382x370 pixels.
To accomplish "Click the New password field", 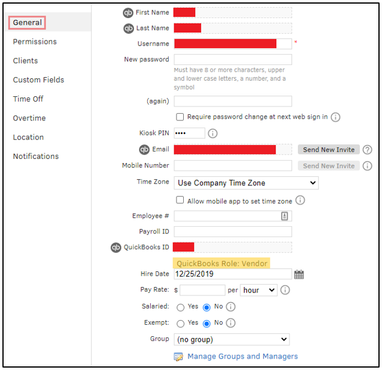I will click(232, 60).
